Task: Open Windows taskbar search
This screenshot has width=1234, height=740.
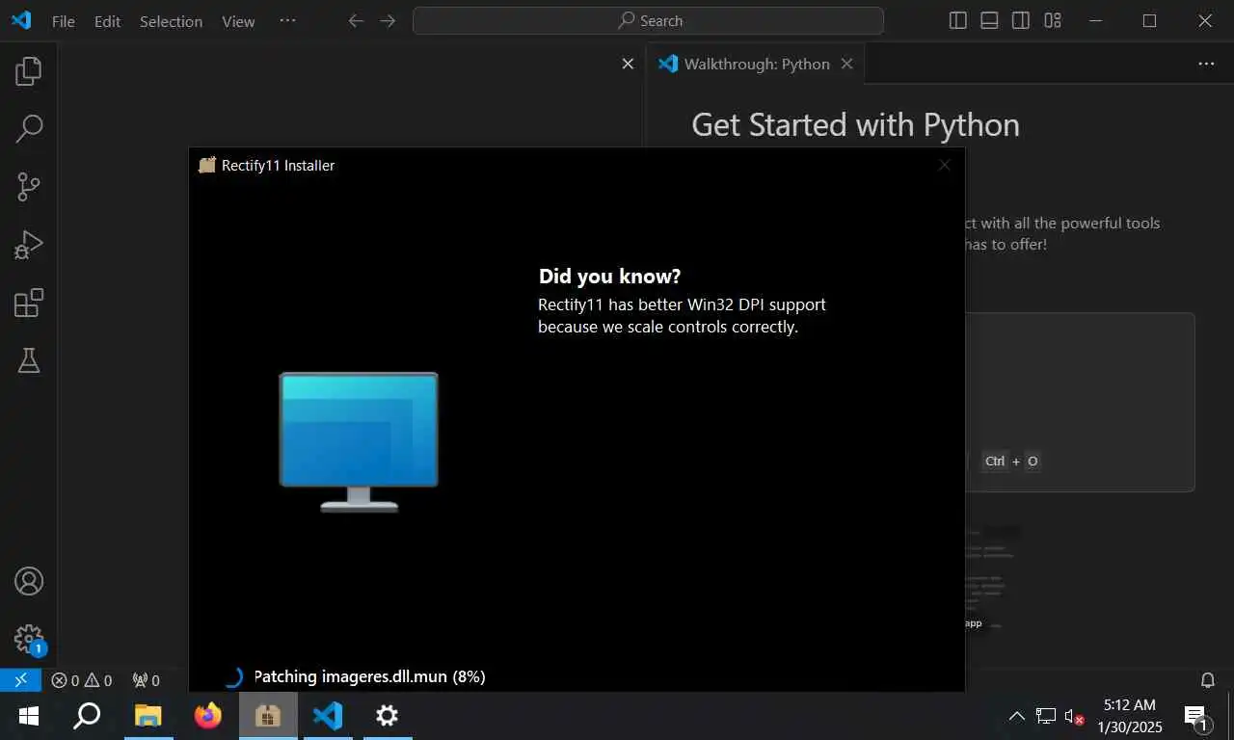Action: 88,716
